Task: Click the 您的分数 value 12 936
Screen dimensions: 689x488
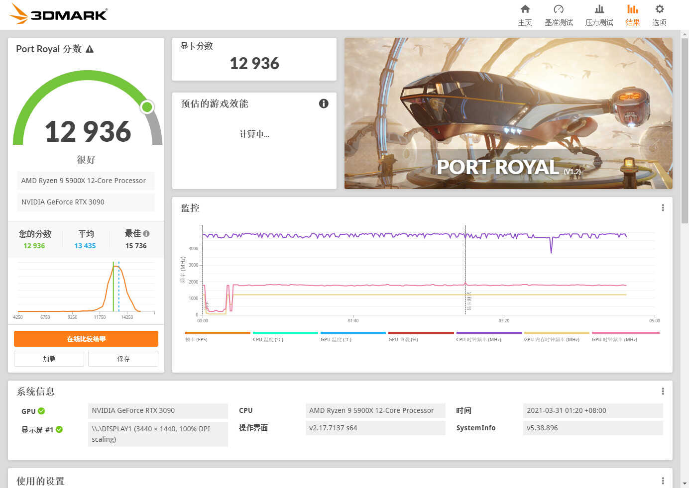Action: tap(34, 246)
